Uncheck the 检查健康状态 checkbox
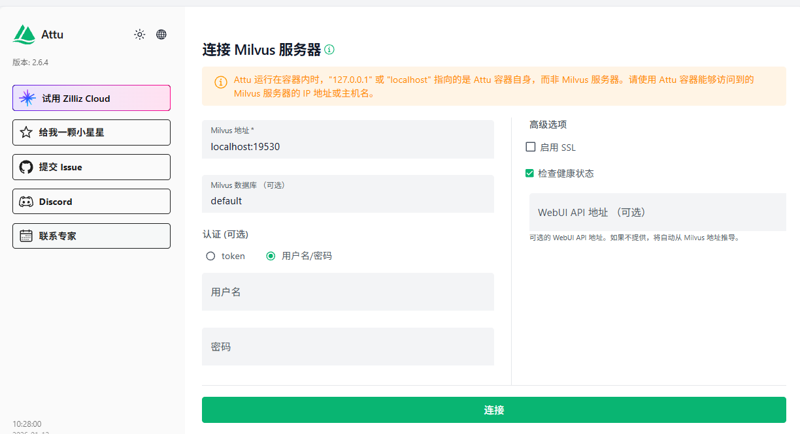The width and height of the screenshot is (800, 434). (x=530, y=174)
